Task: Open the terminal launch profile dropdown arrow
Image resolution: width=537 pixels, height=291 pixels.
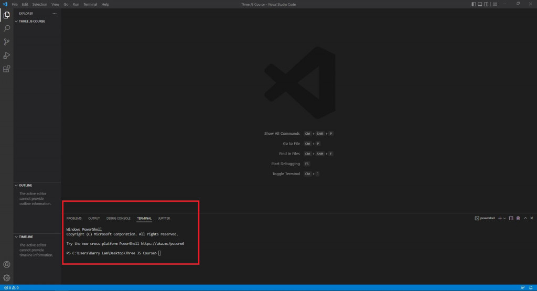Action: (x=504, y=218)
